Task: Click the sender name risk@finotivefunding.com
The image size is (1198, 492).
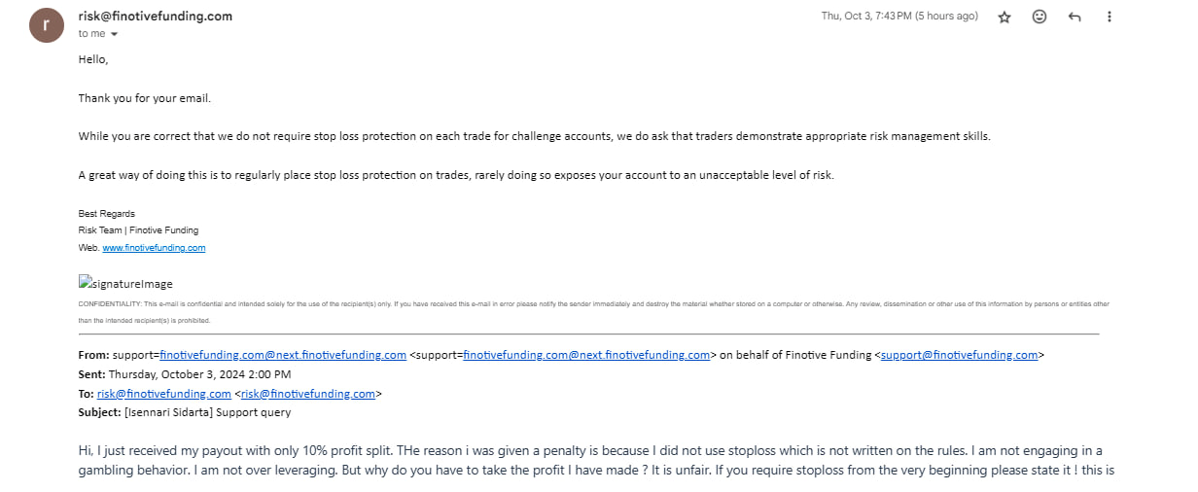Action: click(x=156, y=17)
